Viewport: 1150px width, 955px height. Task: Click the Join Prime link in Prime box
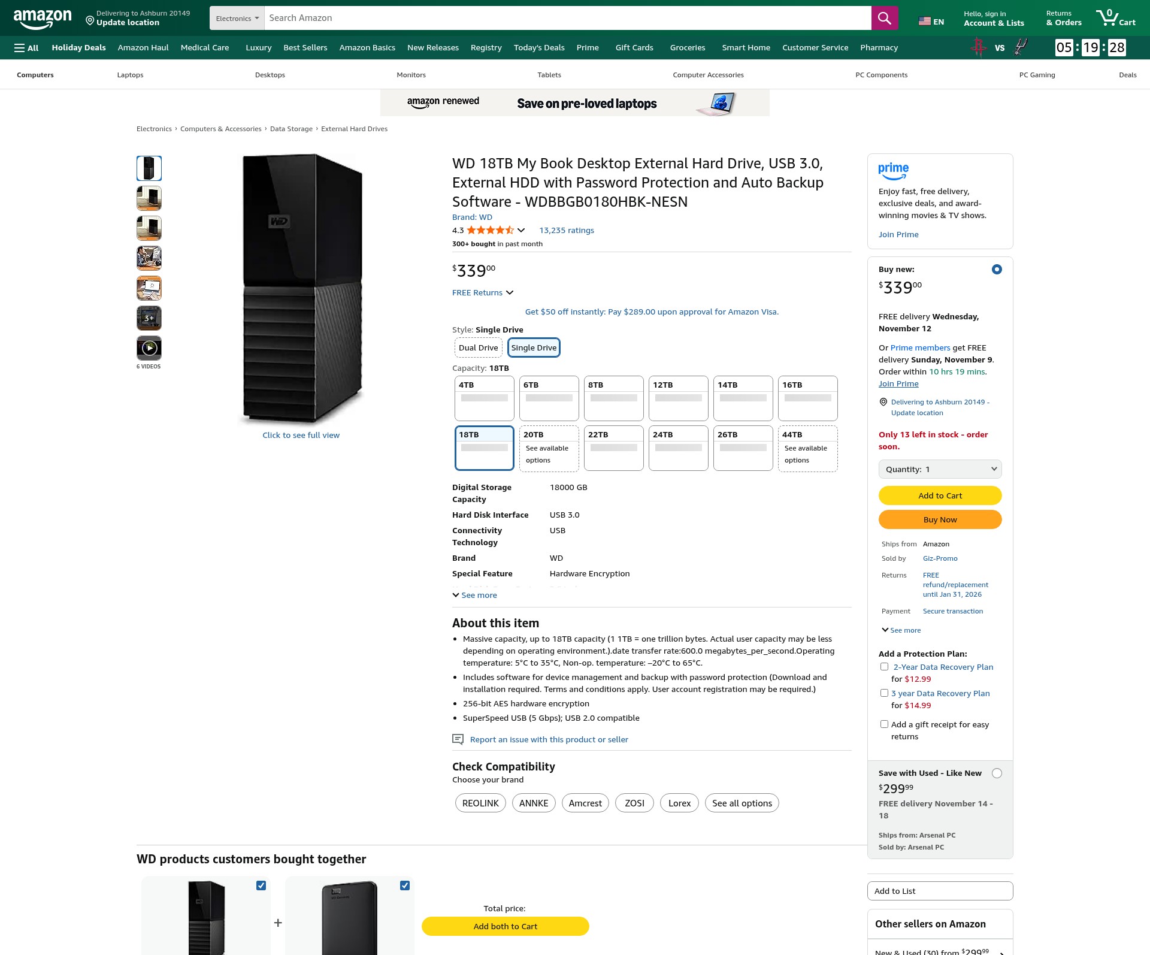(x=898, y=235)
